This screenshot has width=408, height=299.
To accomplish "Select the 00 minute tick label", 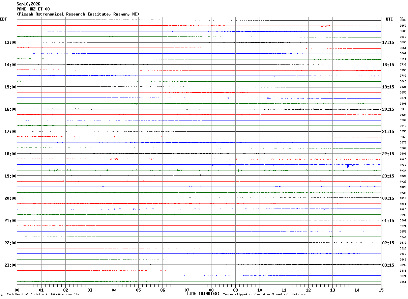I will [17, 290].
